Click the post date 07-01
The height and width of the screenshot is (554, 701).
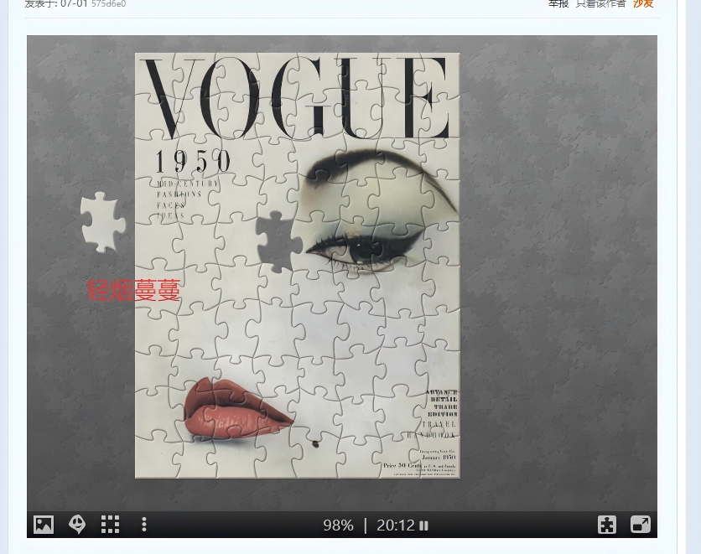click(x=76, y=4)
